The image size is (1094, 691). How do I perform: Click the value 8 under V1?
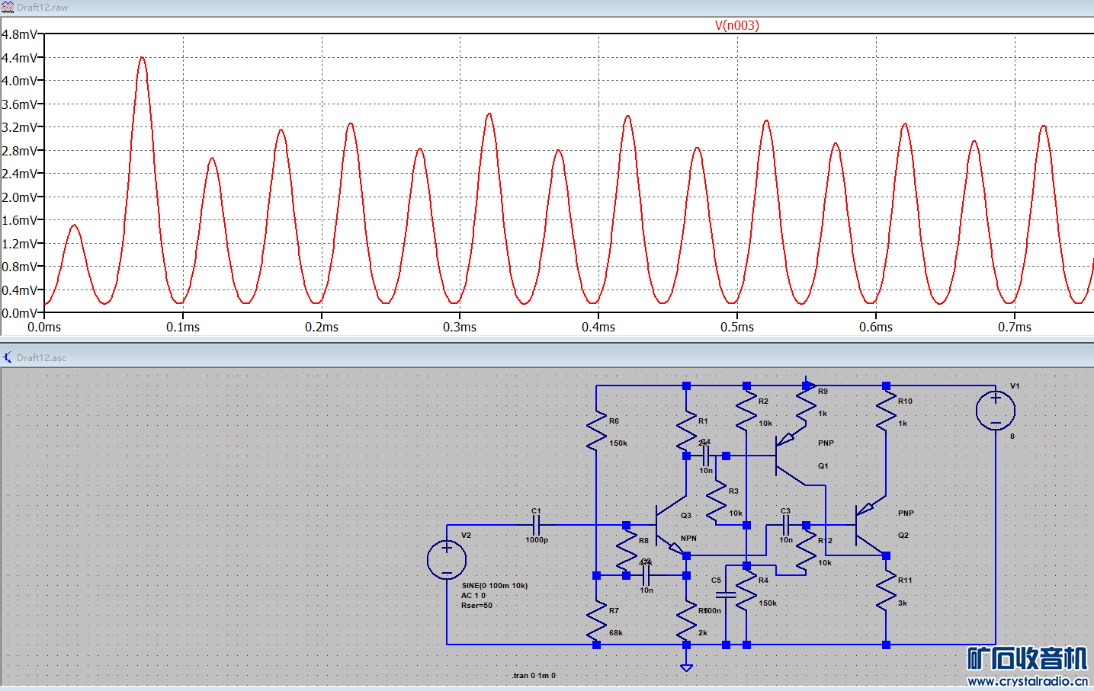(x=1012, y=437)
